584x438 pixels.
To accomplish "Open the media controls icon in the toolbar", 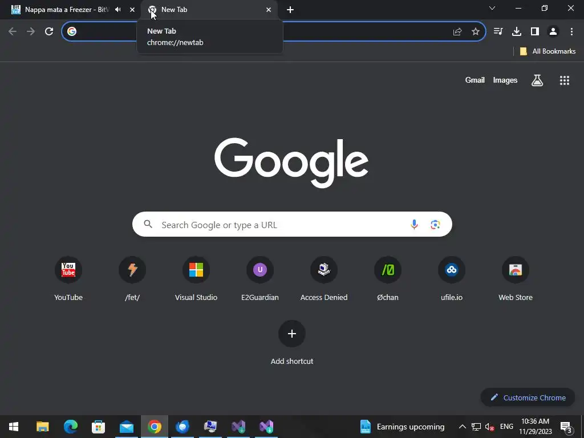I will coord(498,31).
